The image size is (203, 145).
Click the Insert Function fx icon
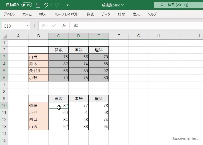(x=64, y=26)
